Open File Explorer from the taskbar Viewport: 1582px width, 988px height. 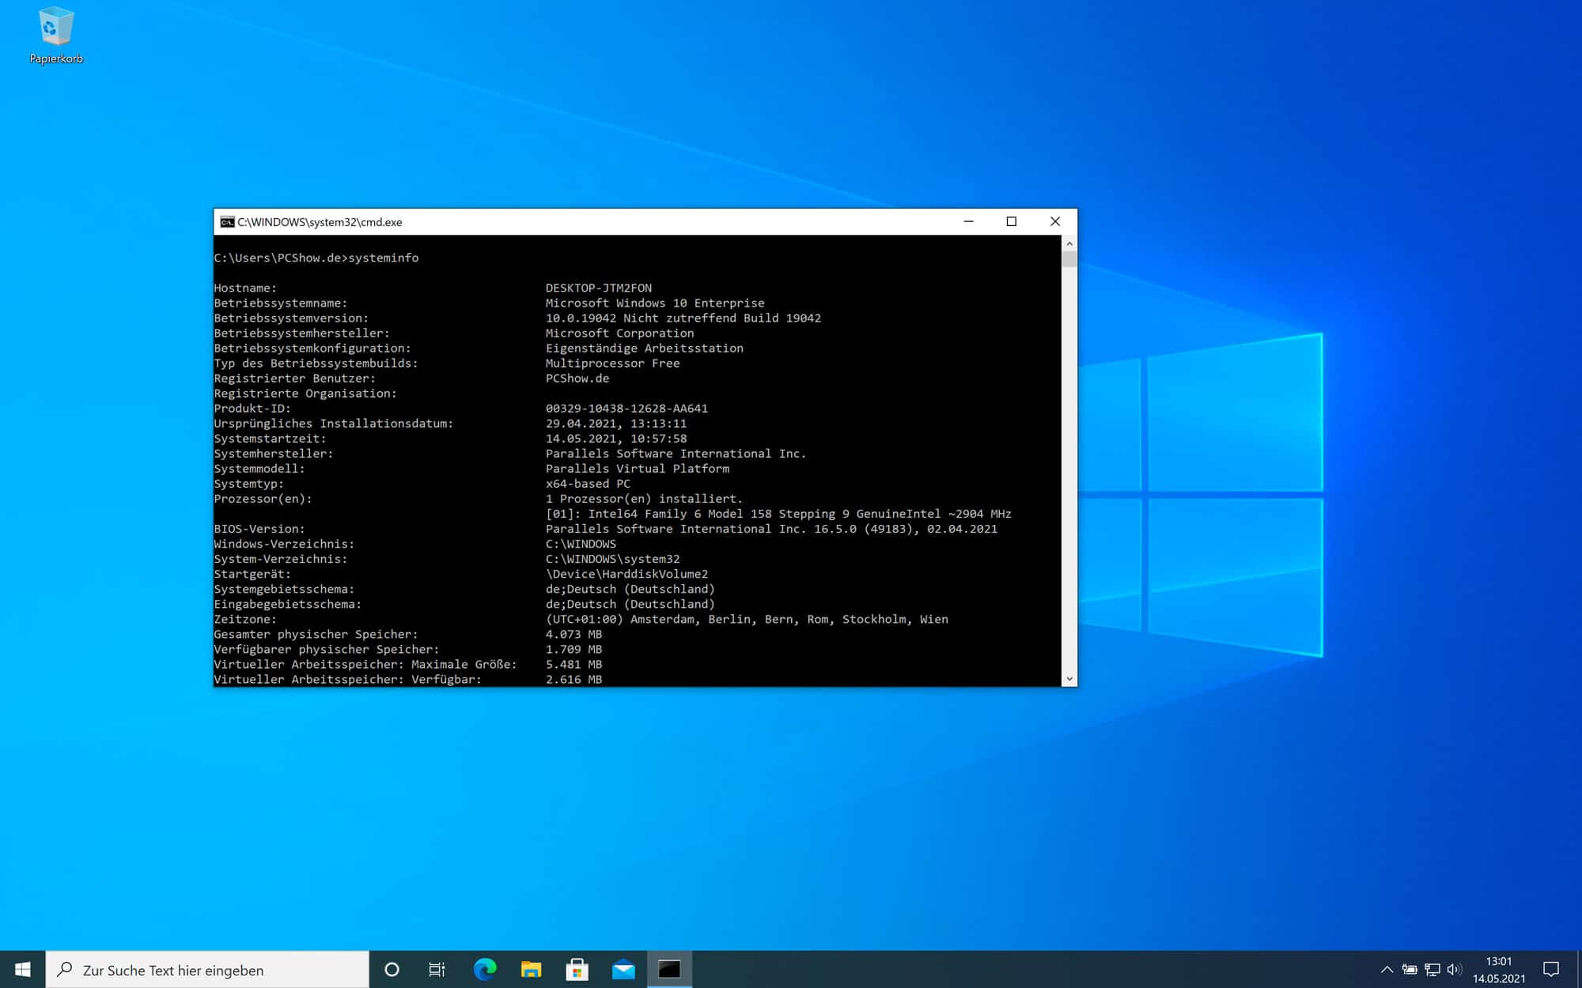530,970
